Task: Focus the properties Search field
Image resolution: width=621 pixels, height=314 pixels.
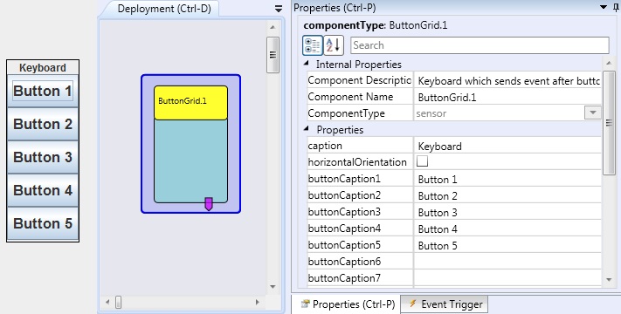Action: (480, 45)
